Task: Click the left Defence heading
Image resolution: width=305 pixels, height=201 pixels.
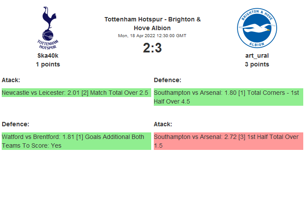Action: point(15,124)
